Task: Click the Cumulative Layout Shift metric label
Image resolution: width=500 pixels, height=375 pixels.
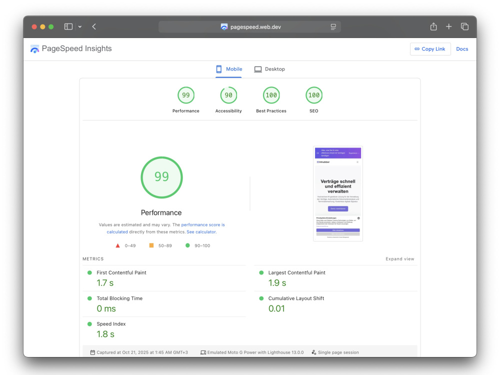Action: pos(296,298)
